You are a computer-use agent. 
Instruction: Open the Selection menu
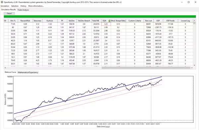(x=15, y=6)
